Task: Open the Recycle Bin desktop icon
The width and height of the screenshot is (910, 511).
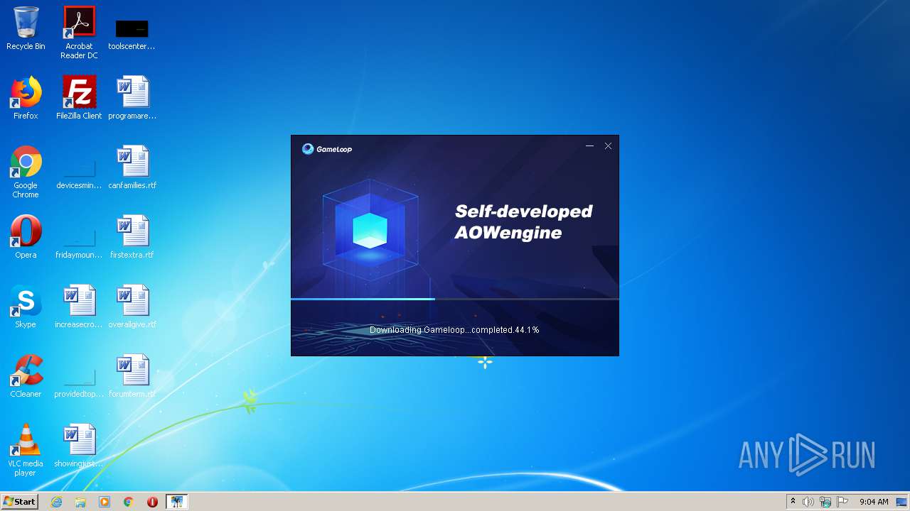Action: coord(26,28)
